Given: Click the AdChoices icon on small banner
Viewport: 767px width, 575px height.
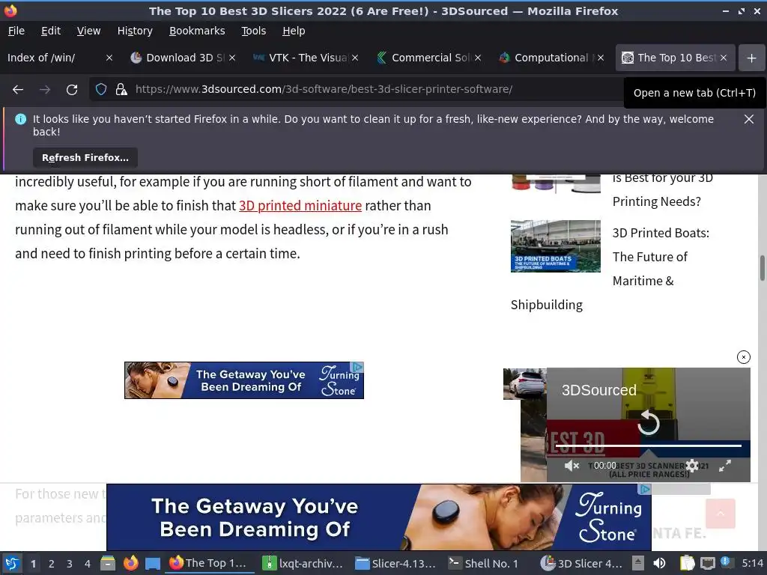Looking at the screenshot, I should coord(357,367).
